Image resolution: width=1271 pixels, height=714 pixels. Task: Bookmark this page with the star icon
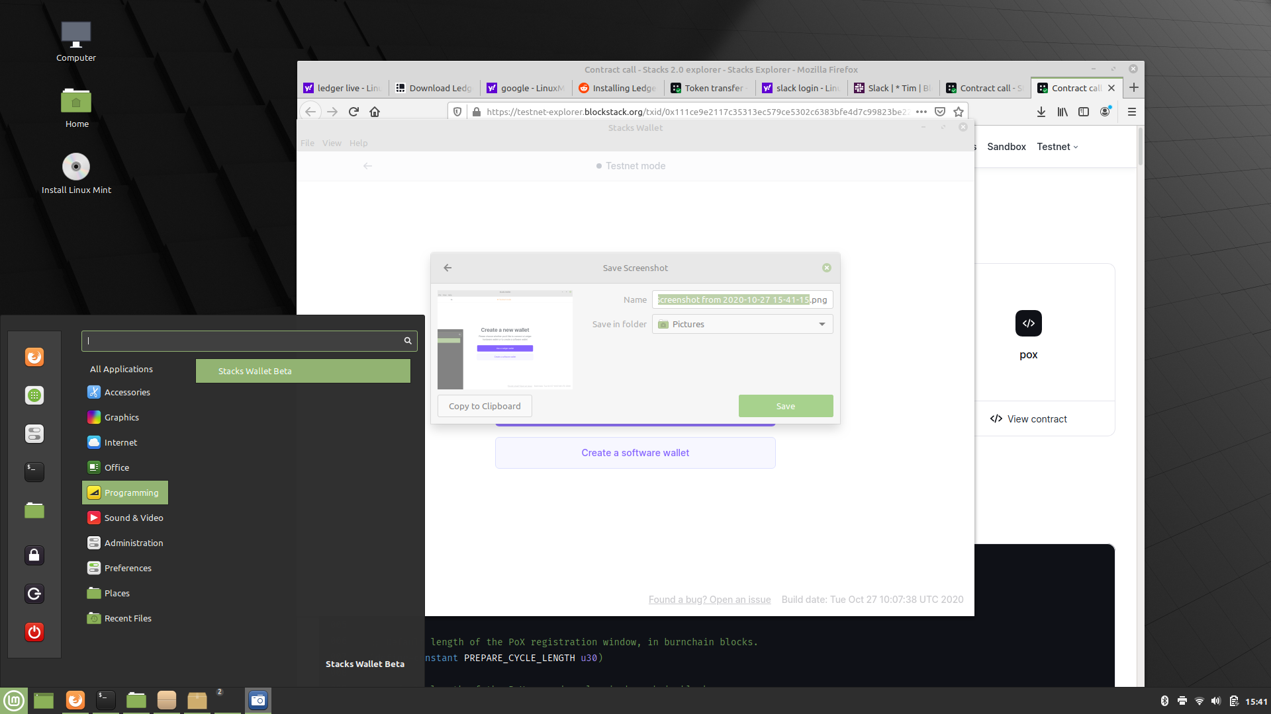(959, 112)
